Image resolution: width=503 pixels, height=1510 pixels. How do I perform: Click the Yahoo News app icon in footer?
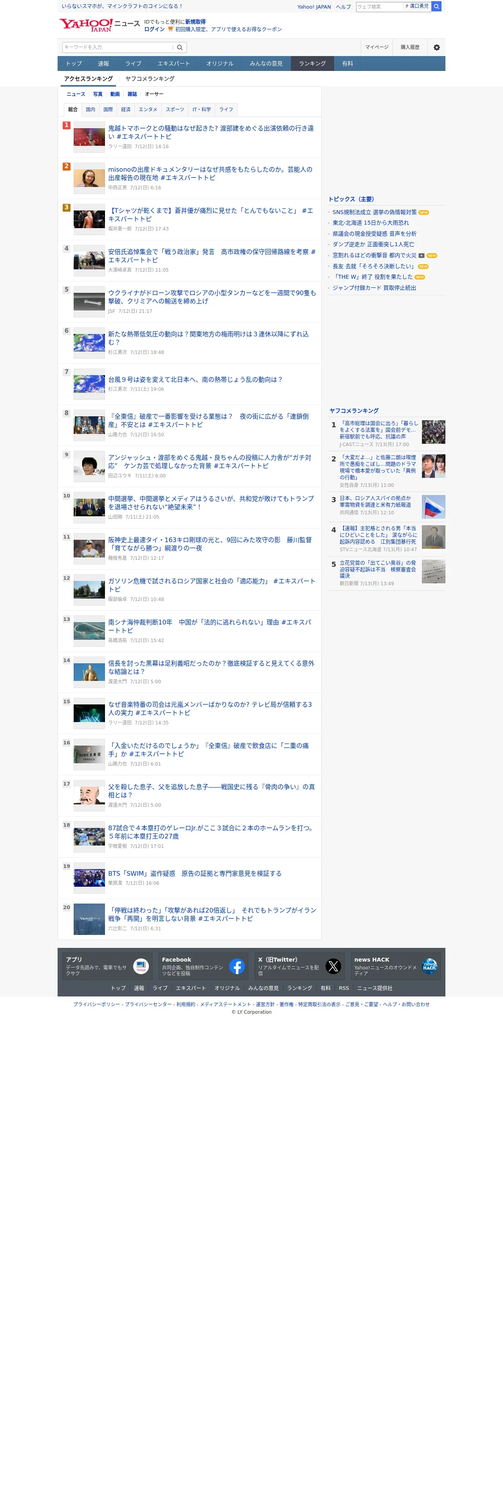click(x=141, y=966)
